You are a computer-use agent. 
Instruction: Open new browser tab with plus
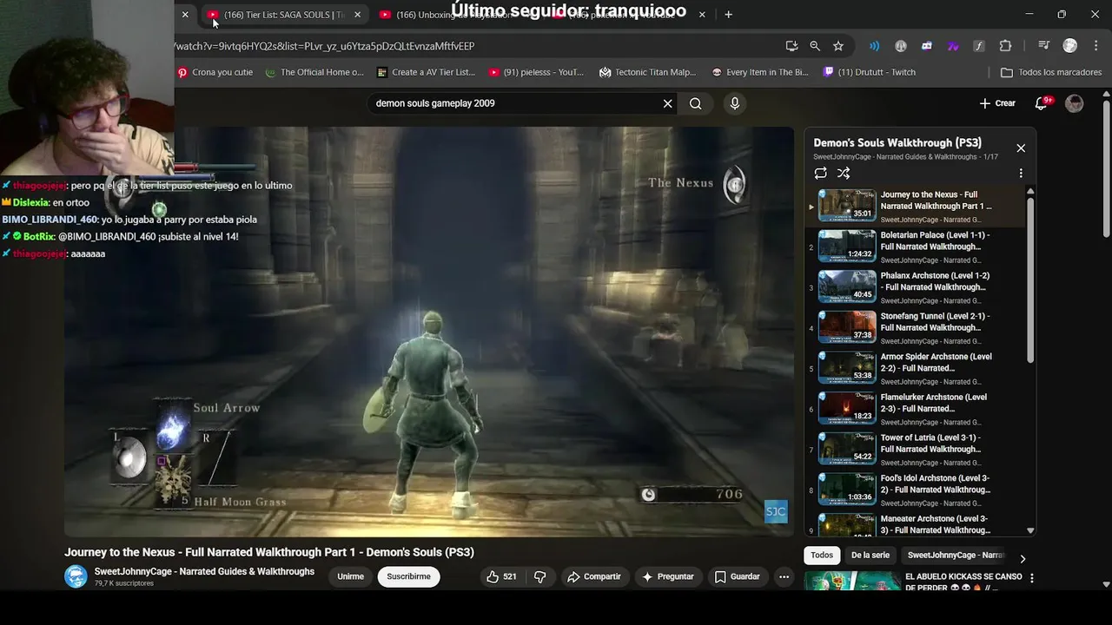click(x=728, y=14)
